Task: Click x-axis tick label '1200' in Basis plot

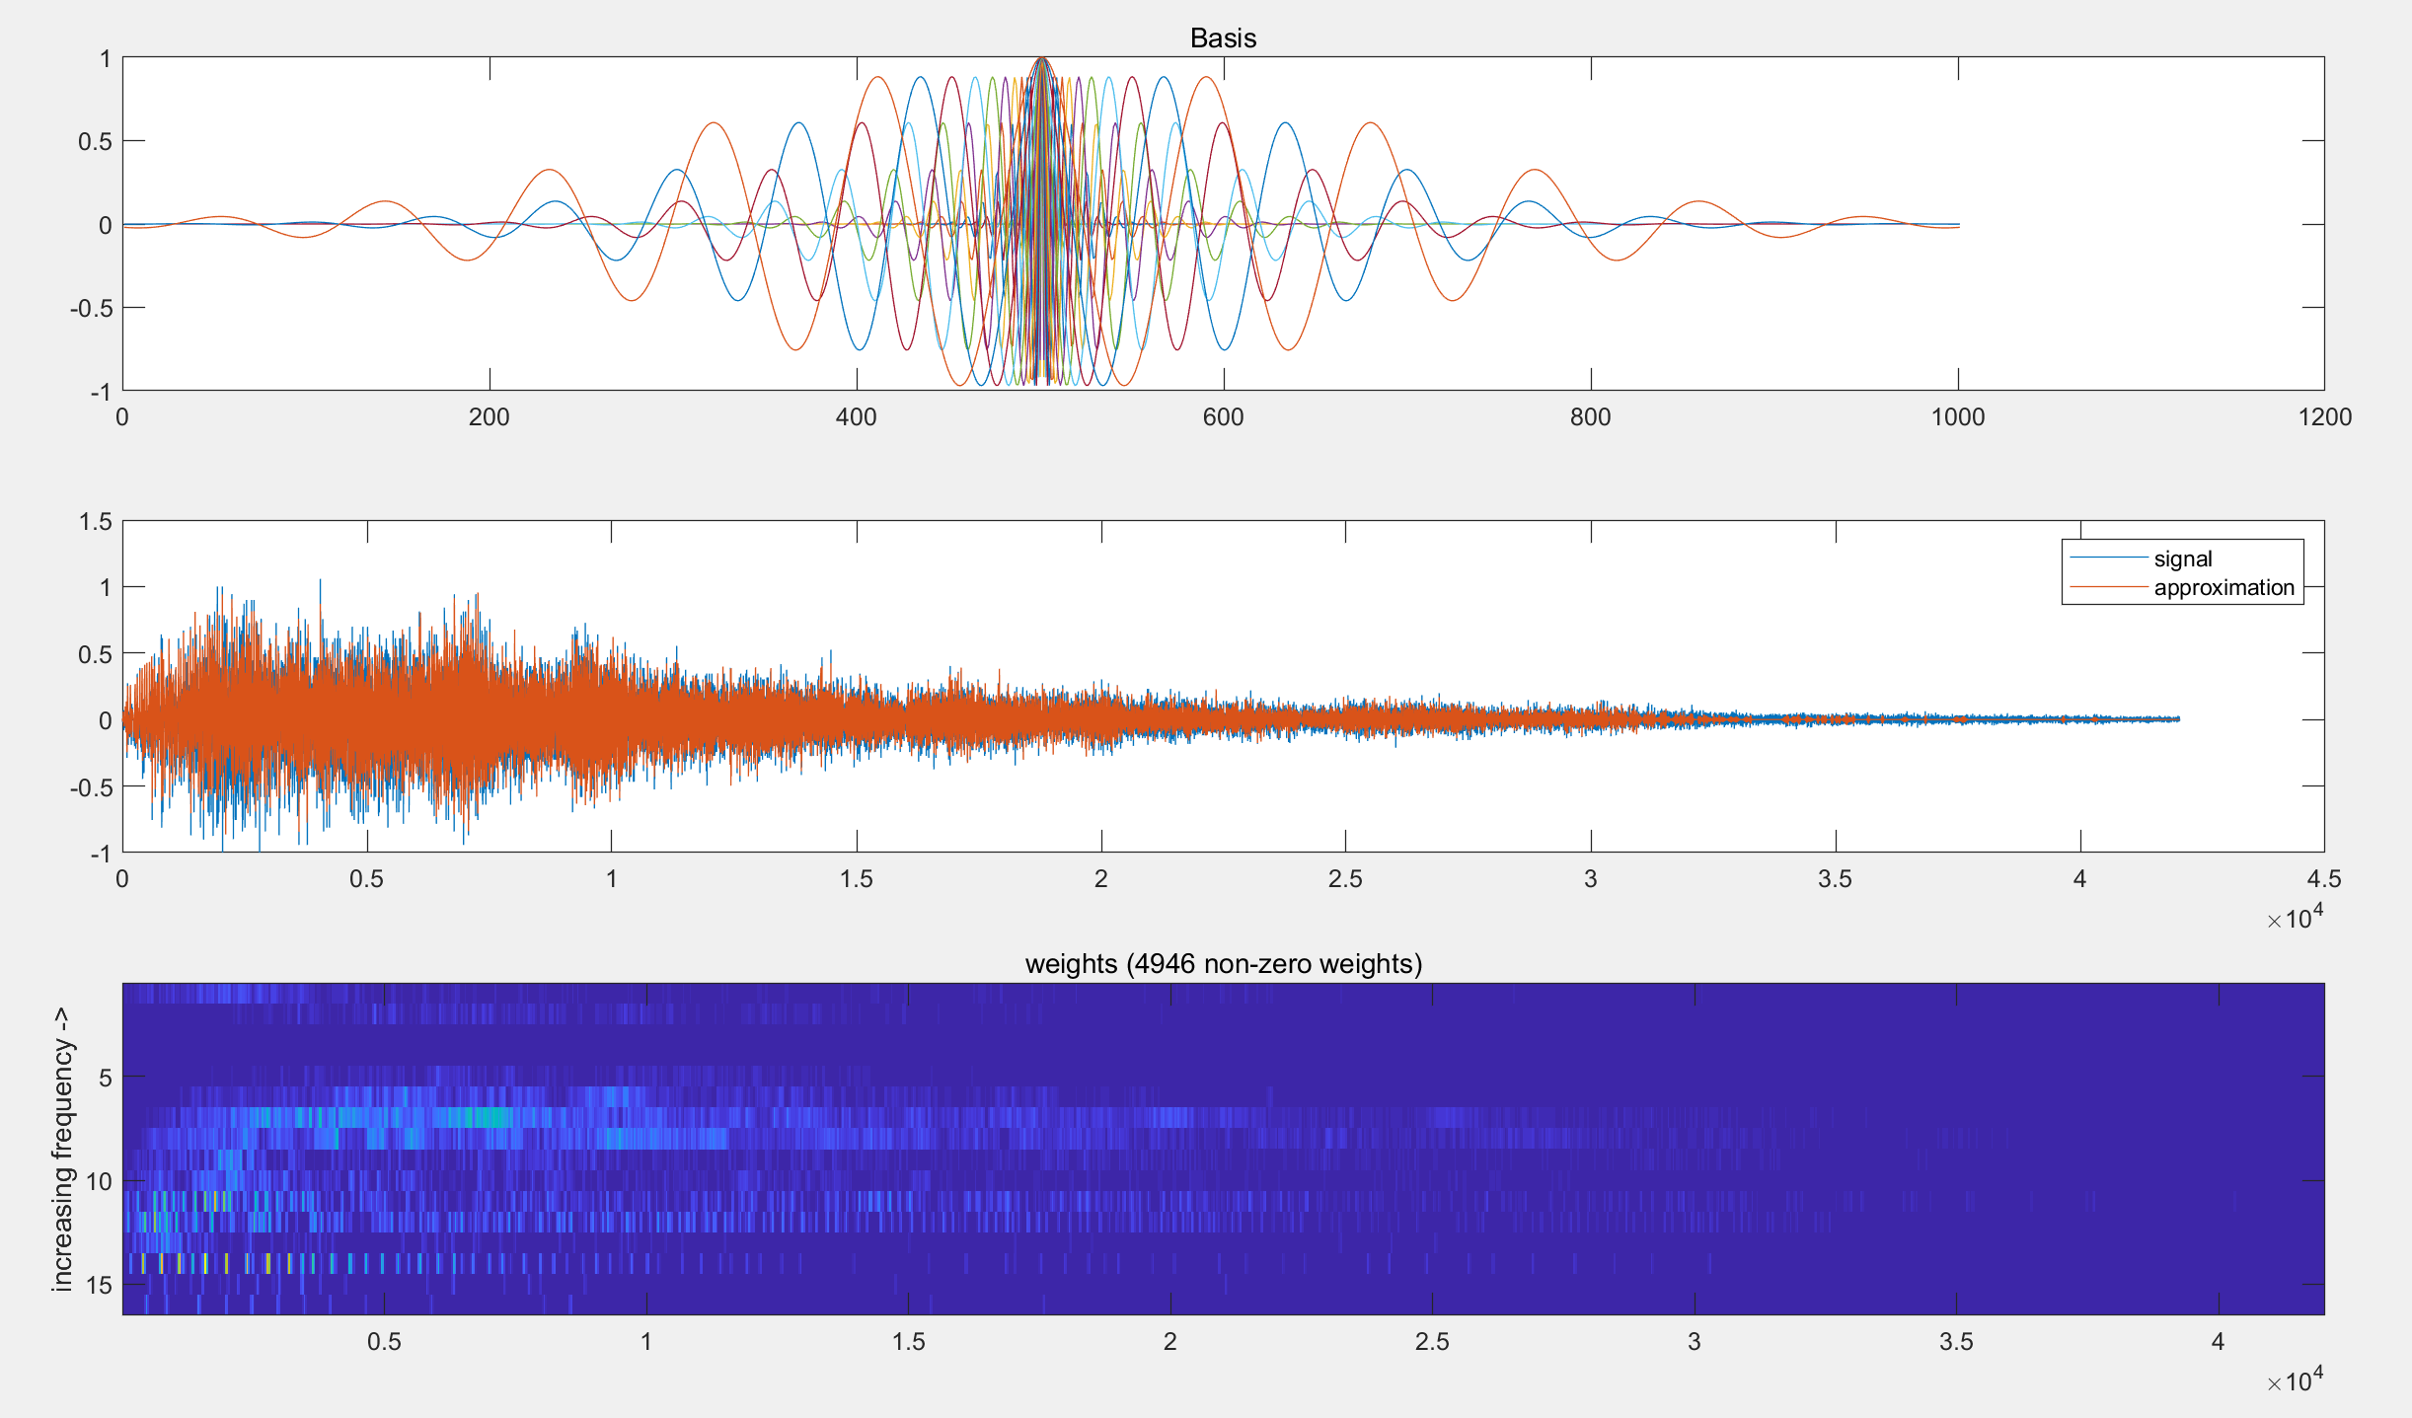Action: 2324,416
